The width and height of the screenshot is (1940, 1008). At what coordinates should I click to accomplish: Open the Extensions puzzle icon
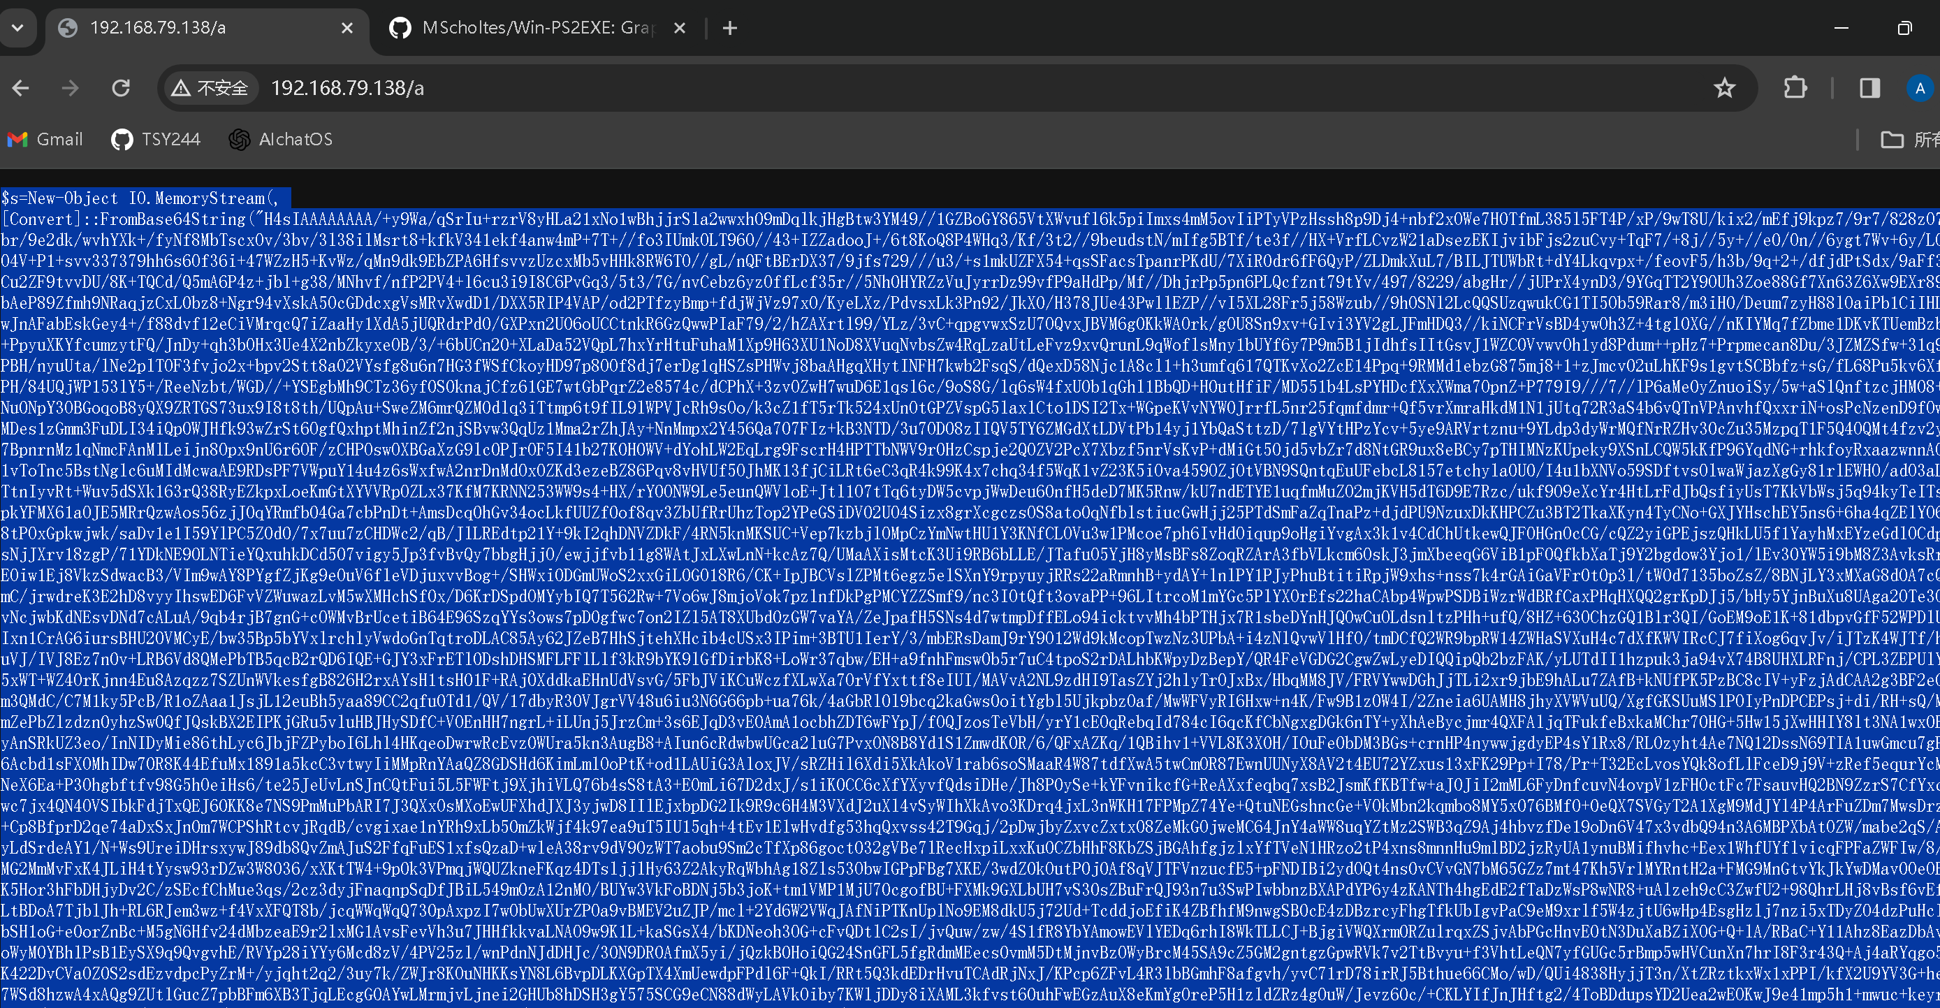pyautogui.click(x=1795, y=88)
